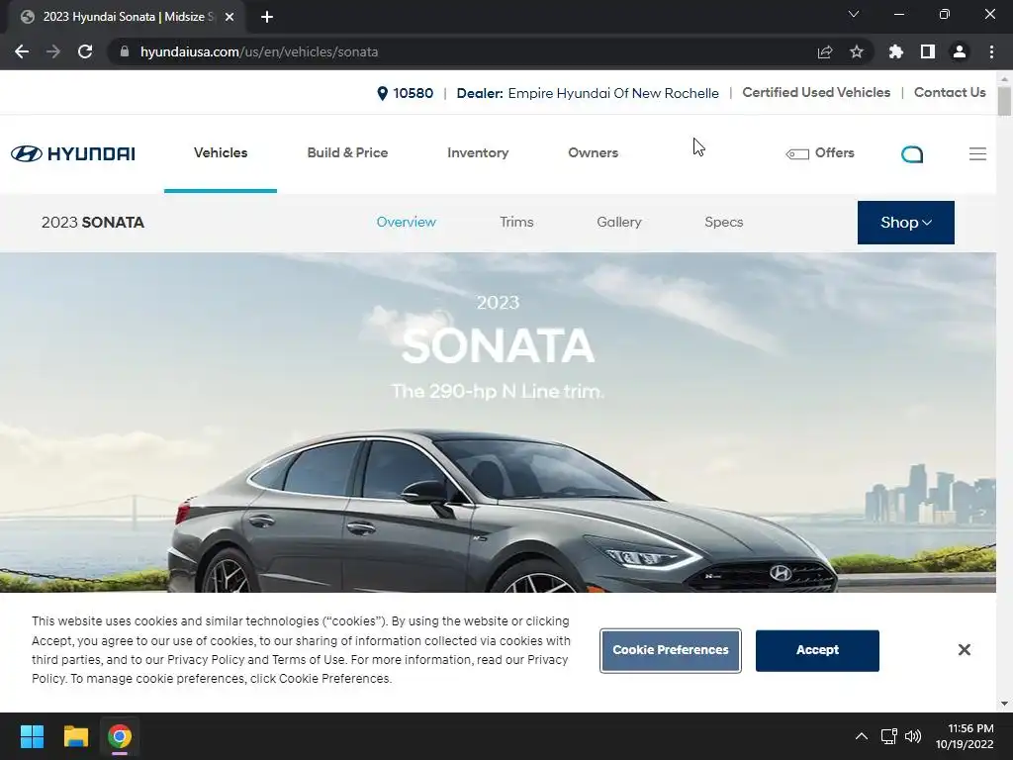Open the volume tray icon
This screenshot has height=760, width=1013.
[x=913, y=736]
